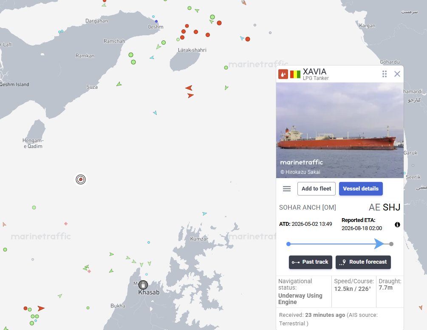Open the XAVIA ship photo

pos(339,130)
